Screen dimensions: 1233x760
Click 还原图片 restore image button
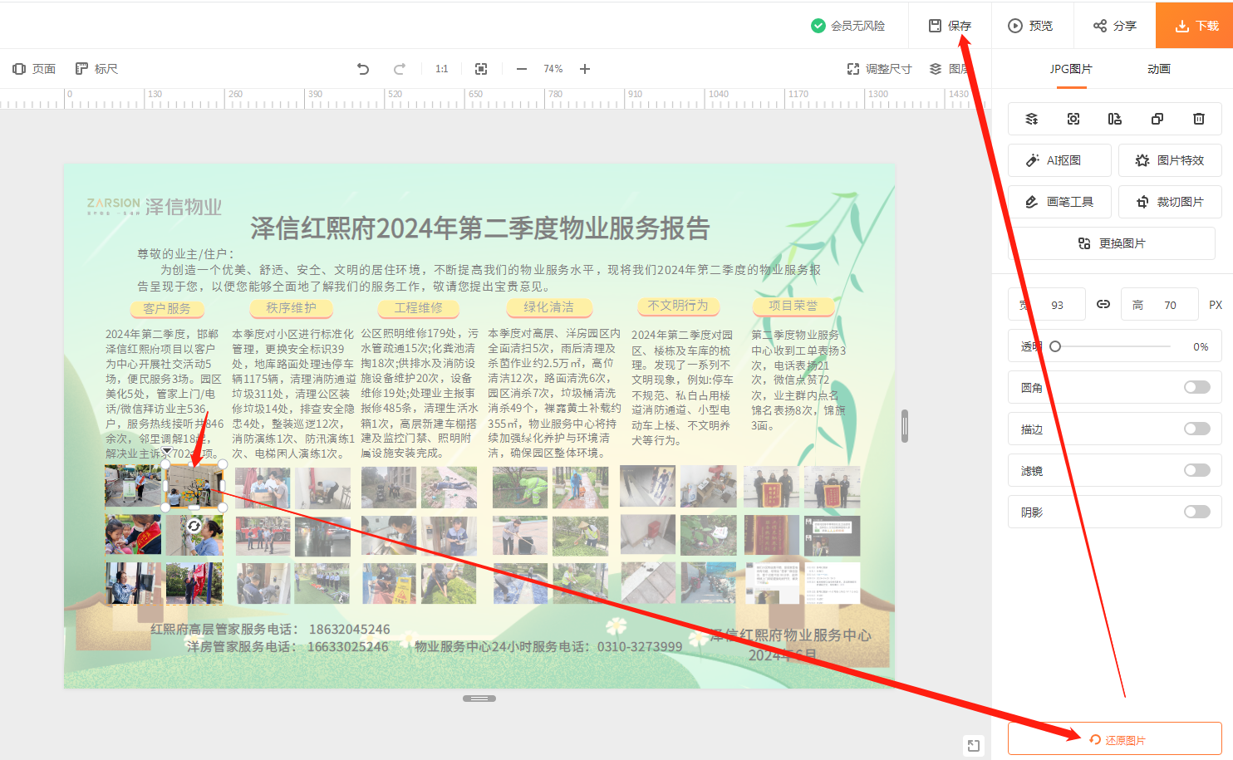(x=1115, y=739)
